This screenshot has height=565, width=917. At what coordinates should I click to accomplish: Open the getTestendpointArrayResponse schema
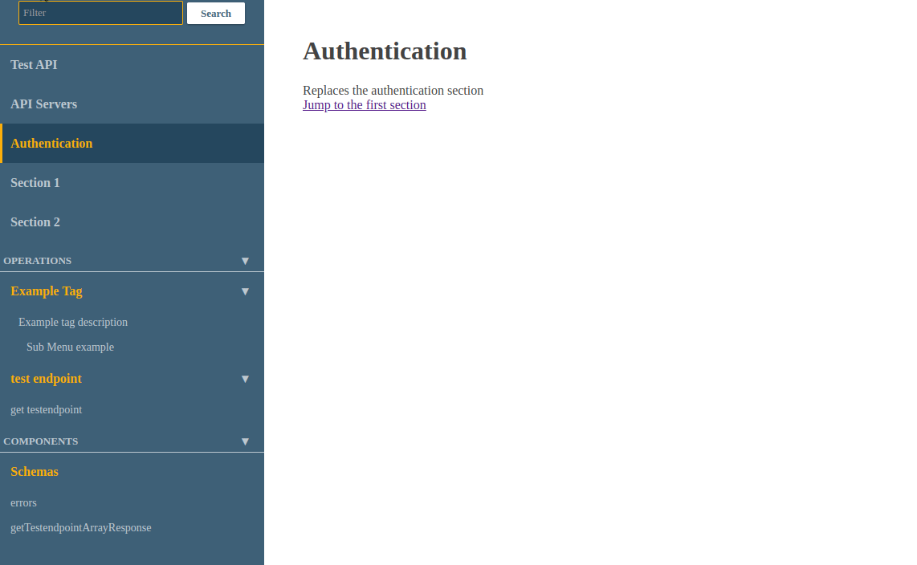(x=80, y=527)
